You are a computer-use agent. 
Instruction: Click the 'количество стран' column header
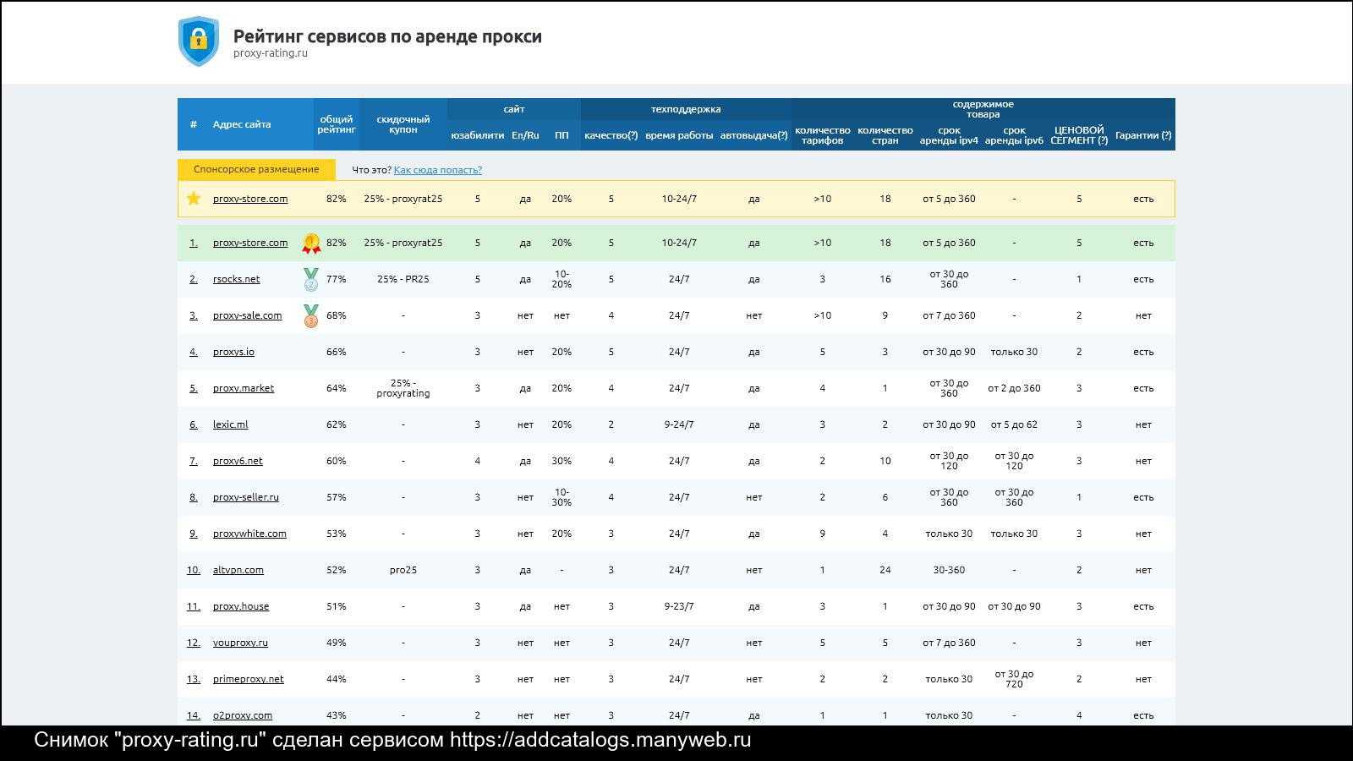[885, 135]
